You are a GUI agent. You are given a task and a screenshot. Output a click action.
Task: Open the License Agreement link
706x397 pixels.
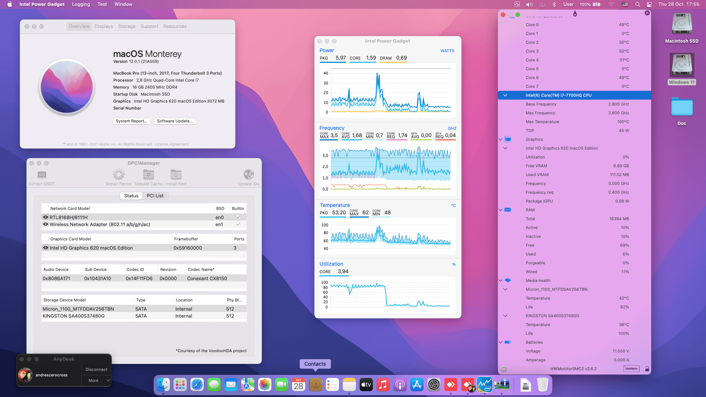(x=172, y=144)
